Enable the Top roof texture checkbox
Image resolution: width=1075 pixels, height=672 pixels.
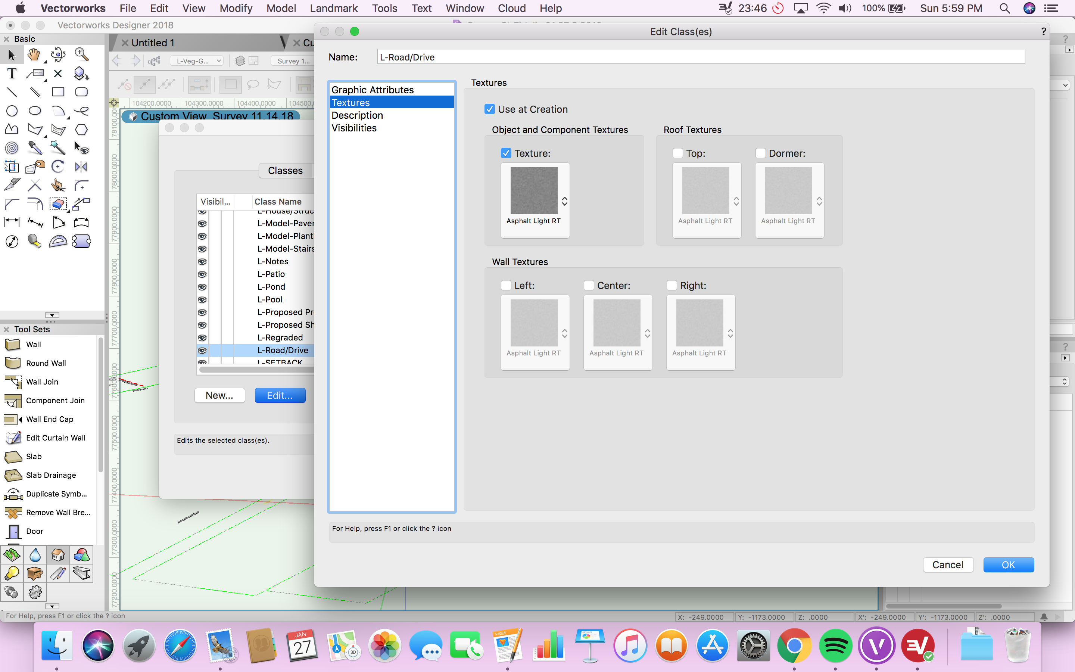pos(677,153)
